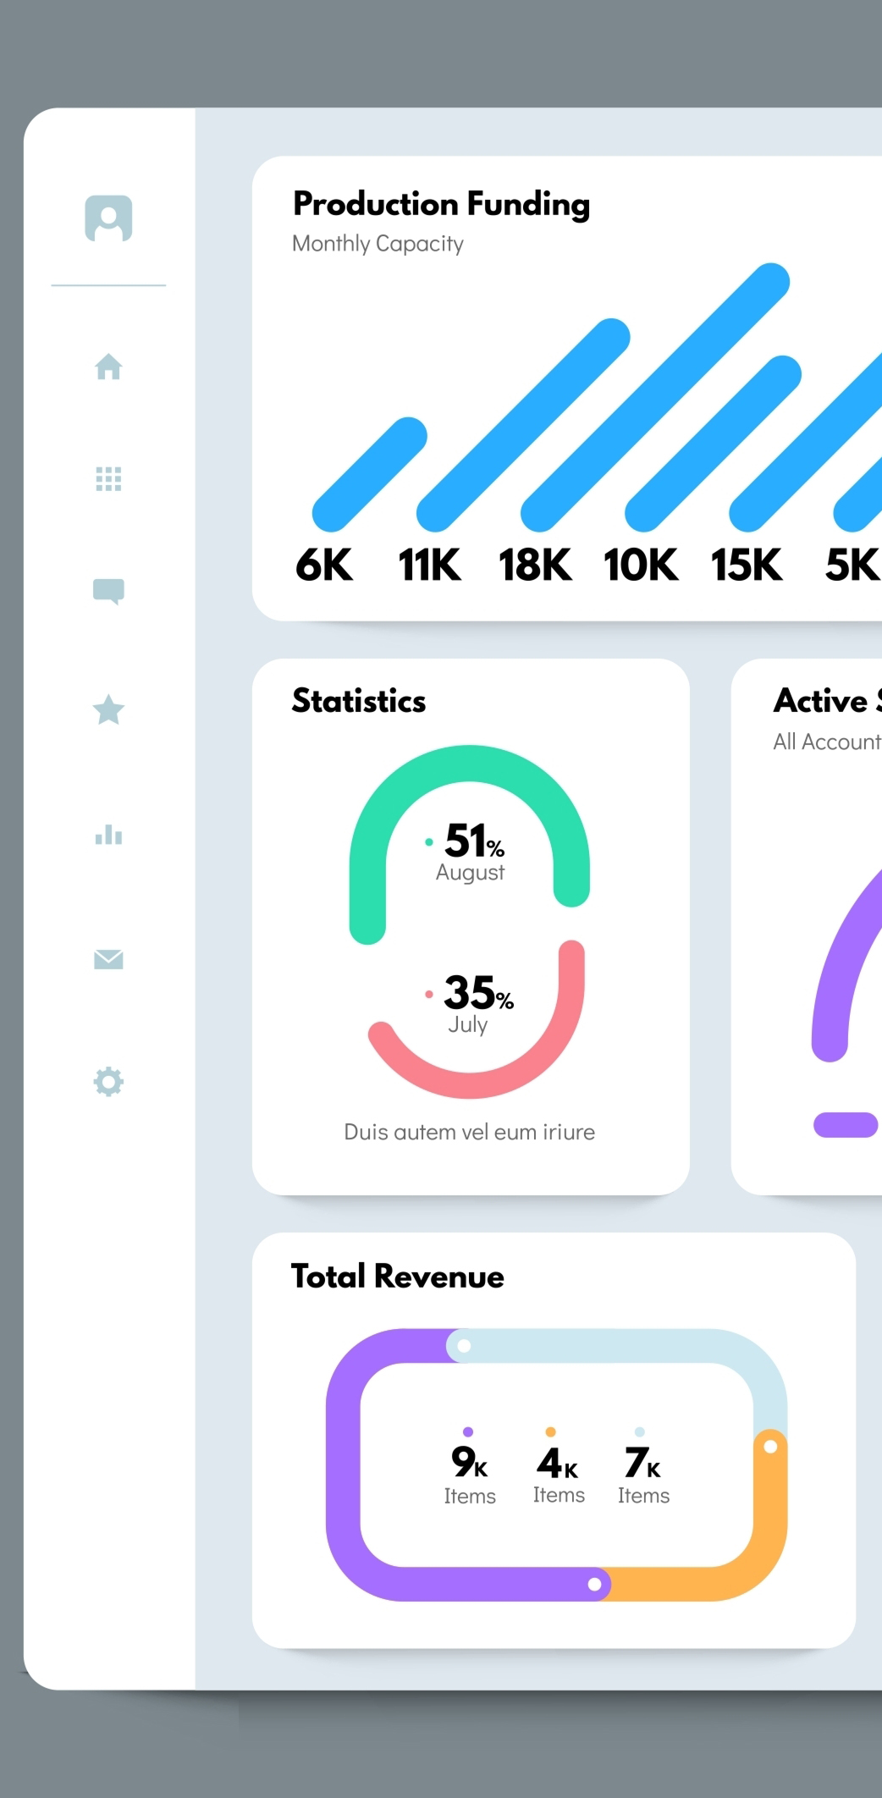The height and width of the screenshot is (1798, 882).
Task: Click the green 51% August arc
Action: (x=470, y=764)
